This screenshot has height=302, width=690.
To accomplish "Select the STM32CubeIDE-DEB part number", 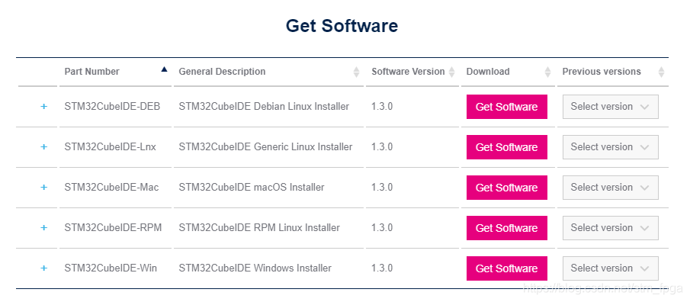I will [x=112, y=107].
